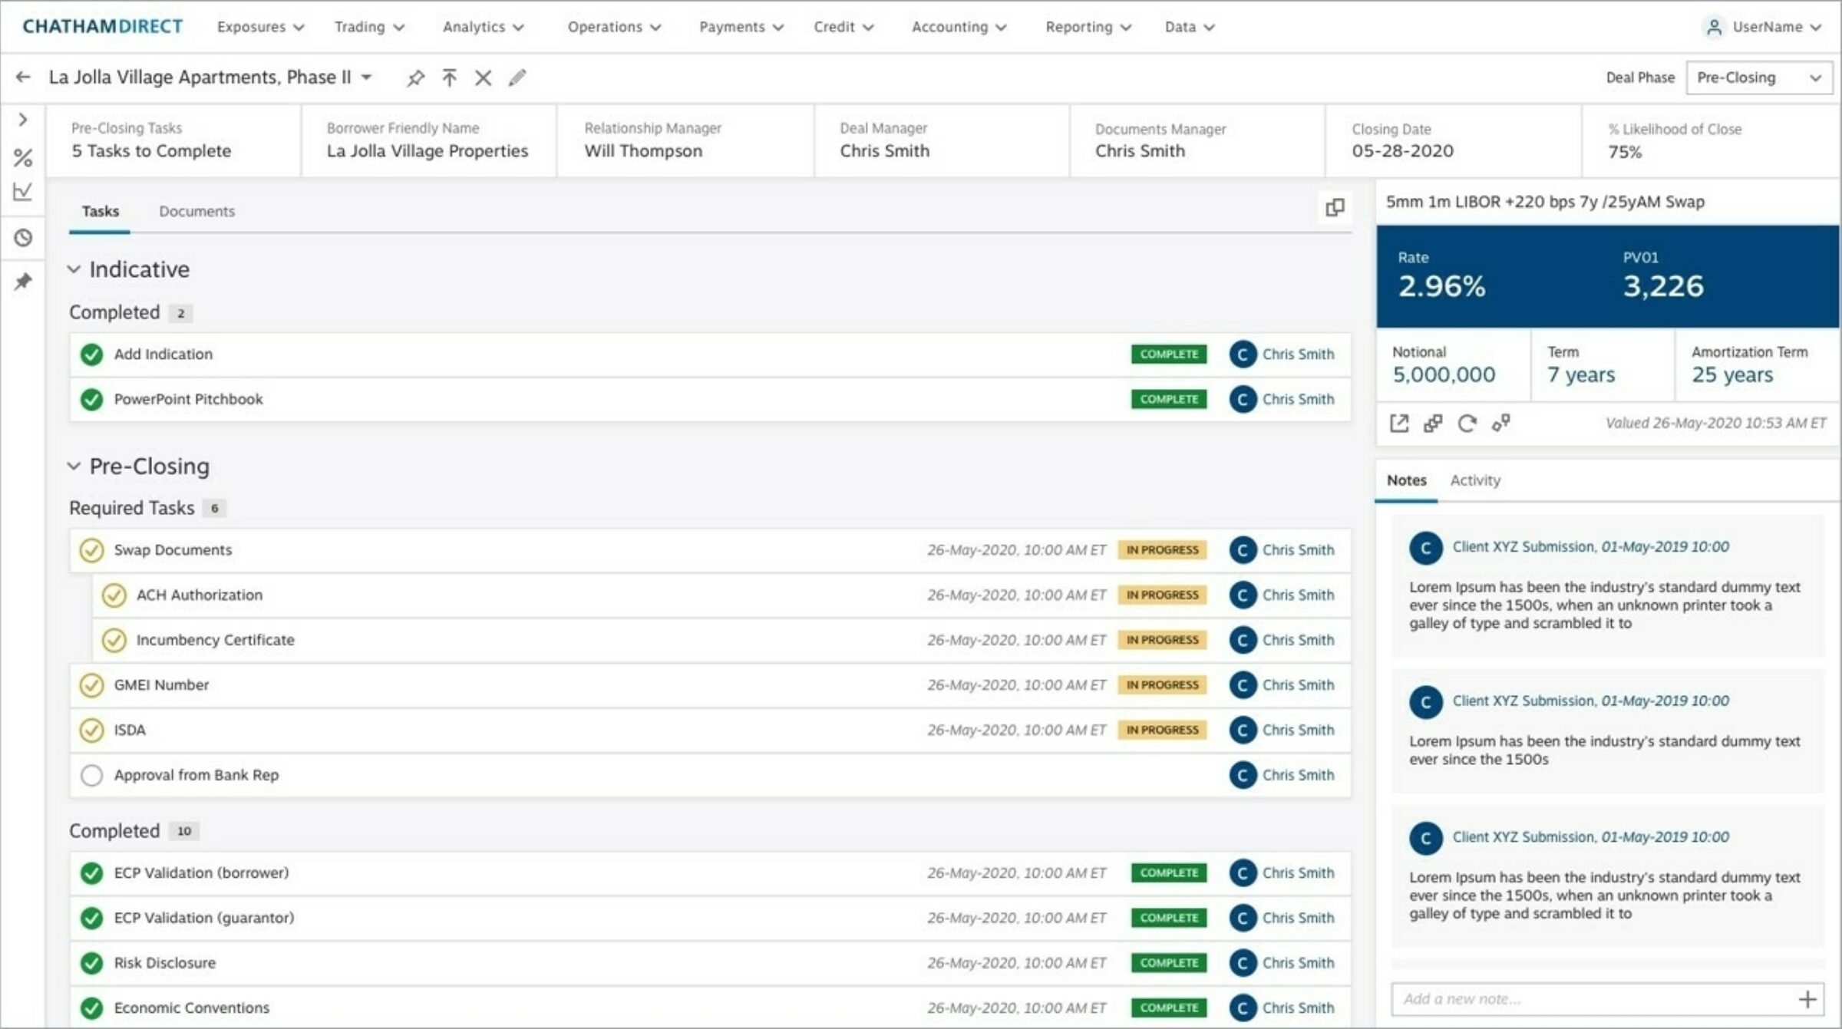This screenshot has width=1842, height=1029.
Task: Click the first Client XYZ Submission link
Action: (1523, 546)
